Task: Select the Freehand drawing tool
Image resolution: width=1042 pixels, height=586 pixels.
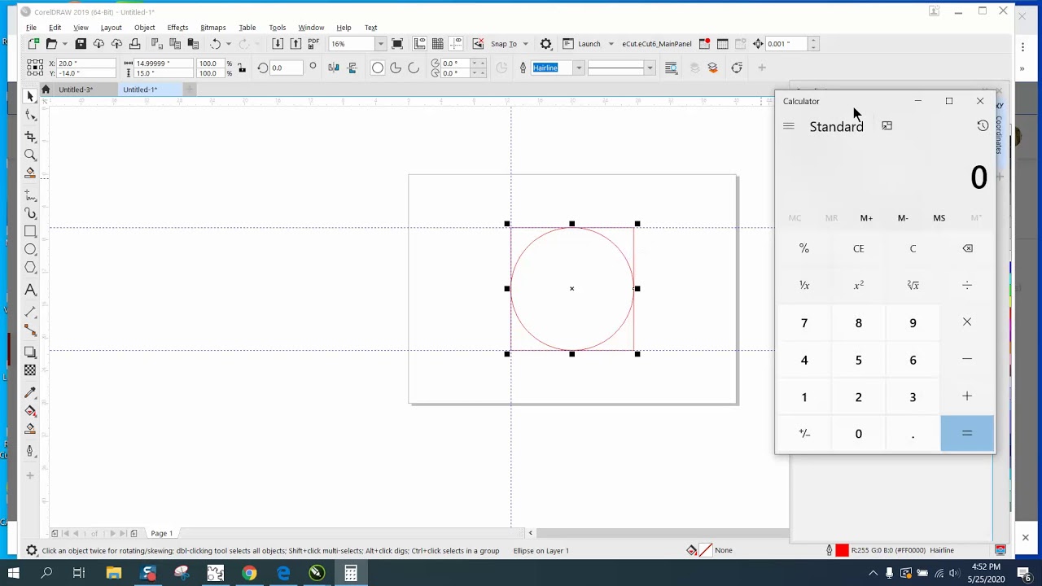Action: [30, 195]
